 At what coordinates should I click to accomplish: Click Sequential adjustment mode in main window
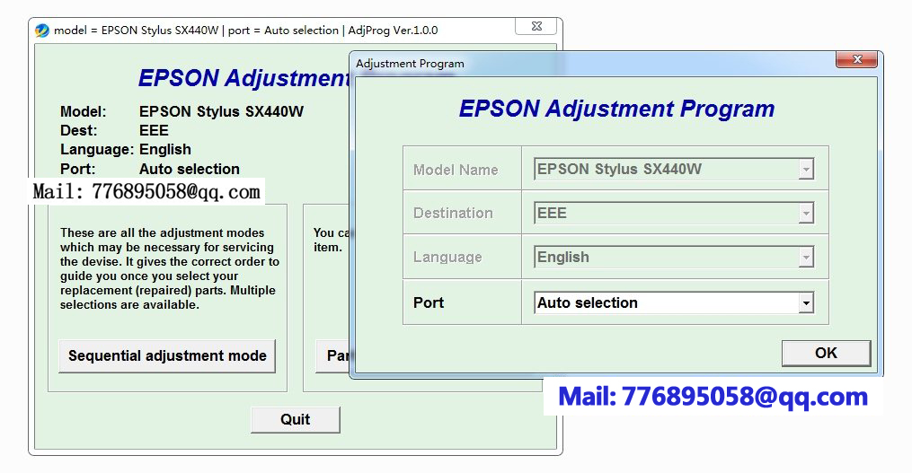167,355
